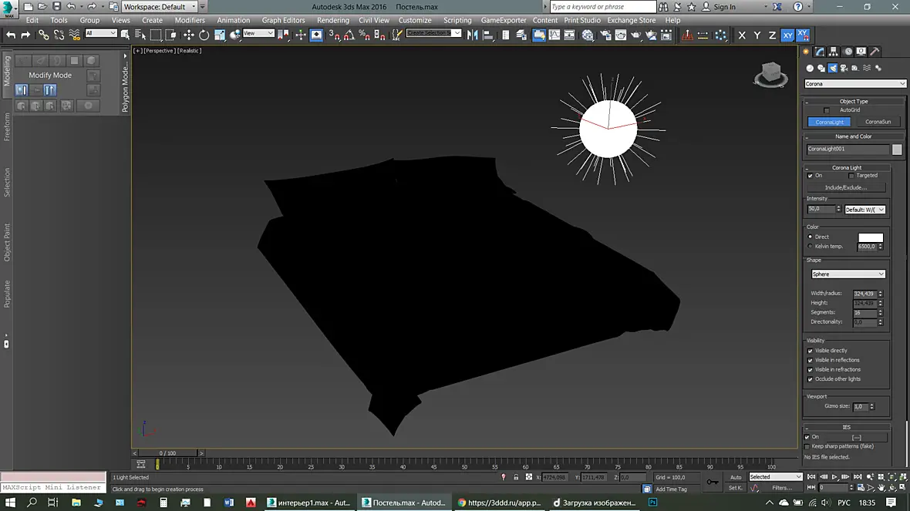Toggle the Targeted checkbox
Screen dimensions: 910x511
point(851,176)
